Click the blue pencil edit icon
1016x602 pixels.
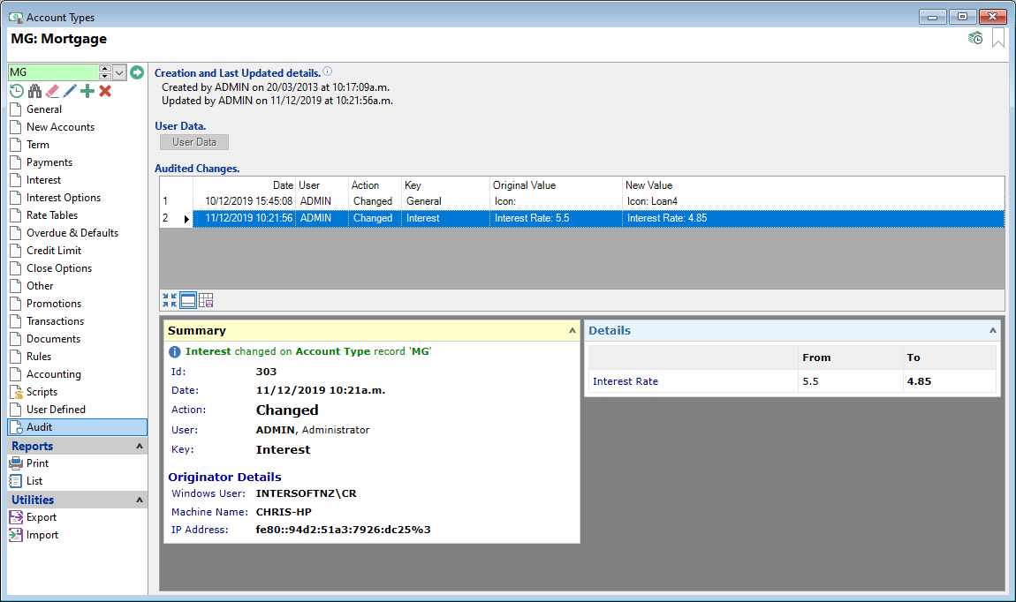(70, 91)
